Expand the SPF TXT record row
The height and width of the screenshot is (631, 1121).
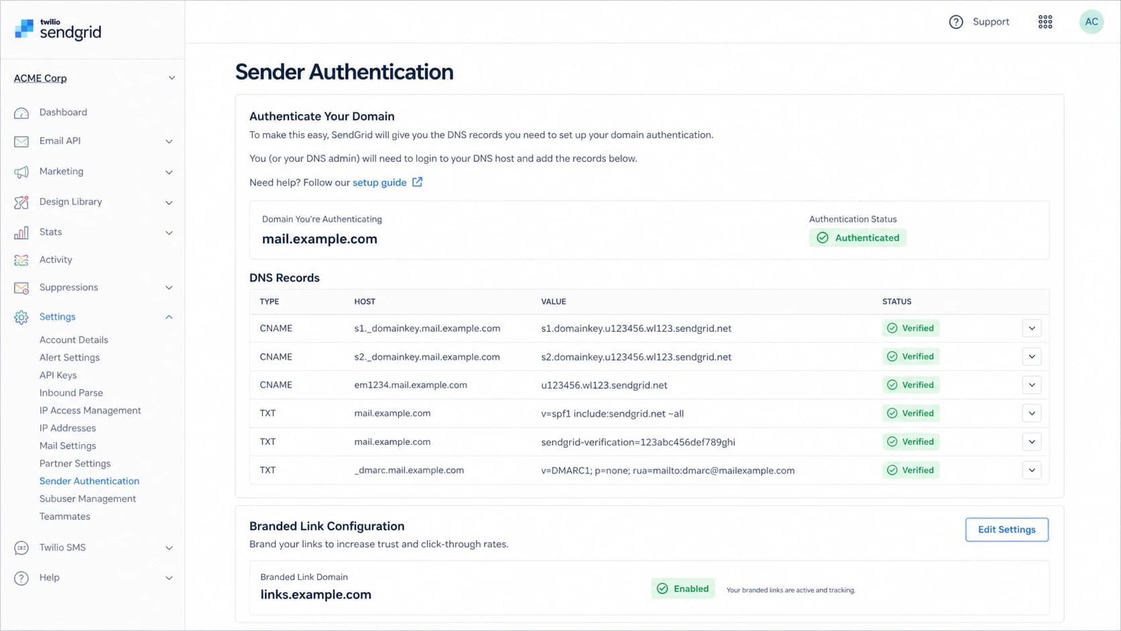(x=1032, y=414)
